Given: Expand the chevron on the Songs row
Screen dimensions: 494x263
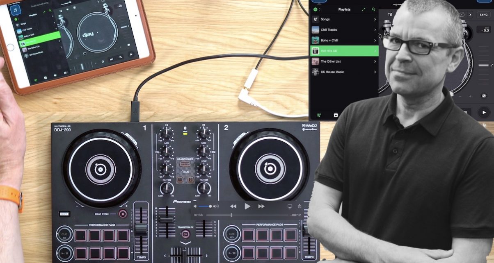Looking at the screenshot, I should [375, 19].
